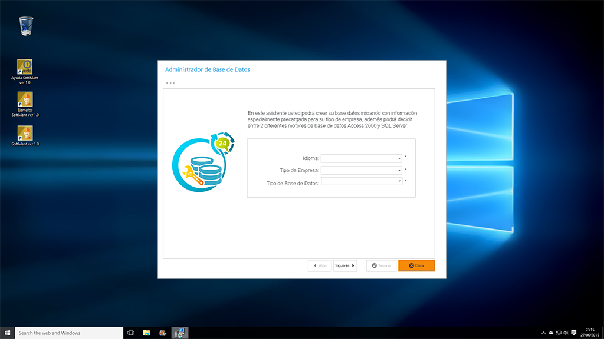
Task: Open File Explorer from the taskbar
Action: (146, 333)
